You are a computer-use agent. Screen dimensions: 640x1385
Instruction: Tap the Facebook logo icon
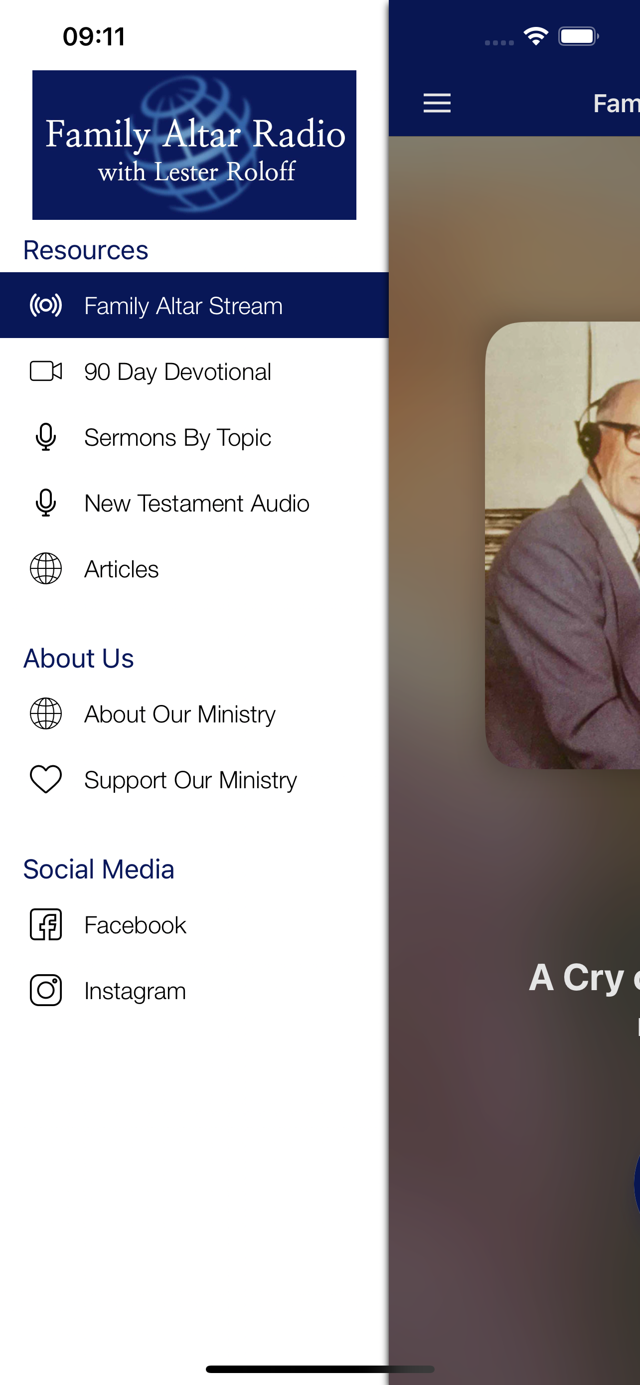46,924
